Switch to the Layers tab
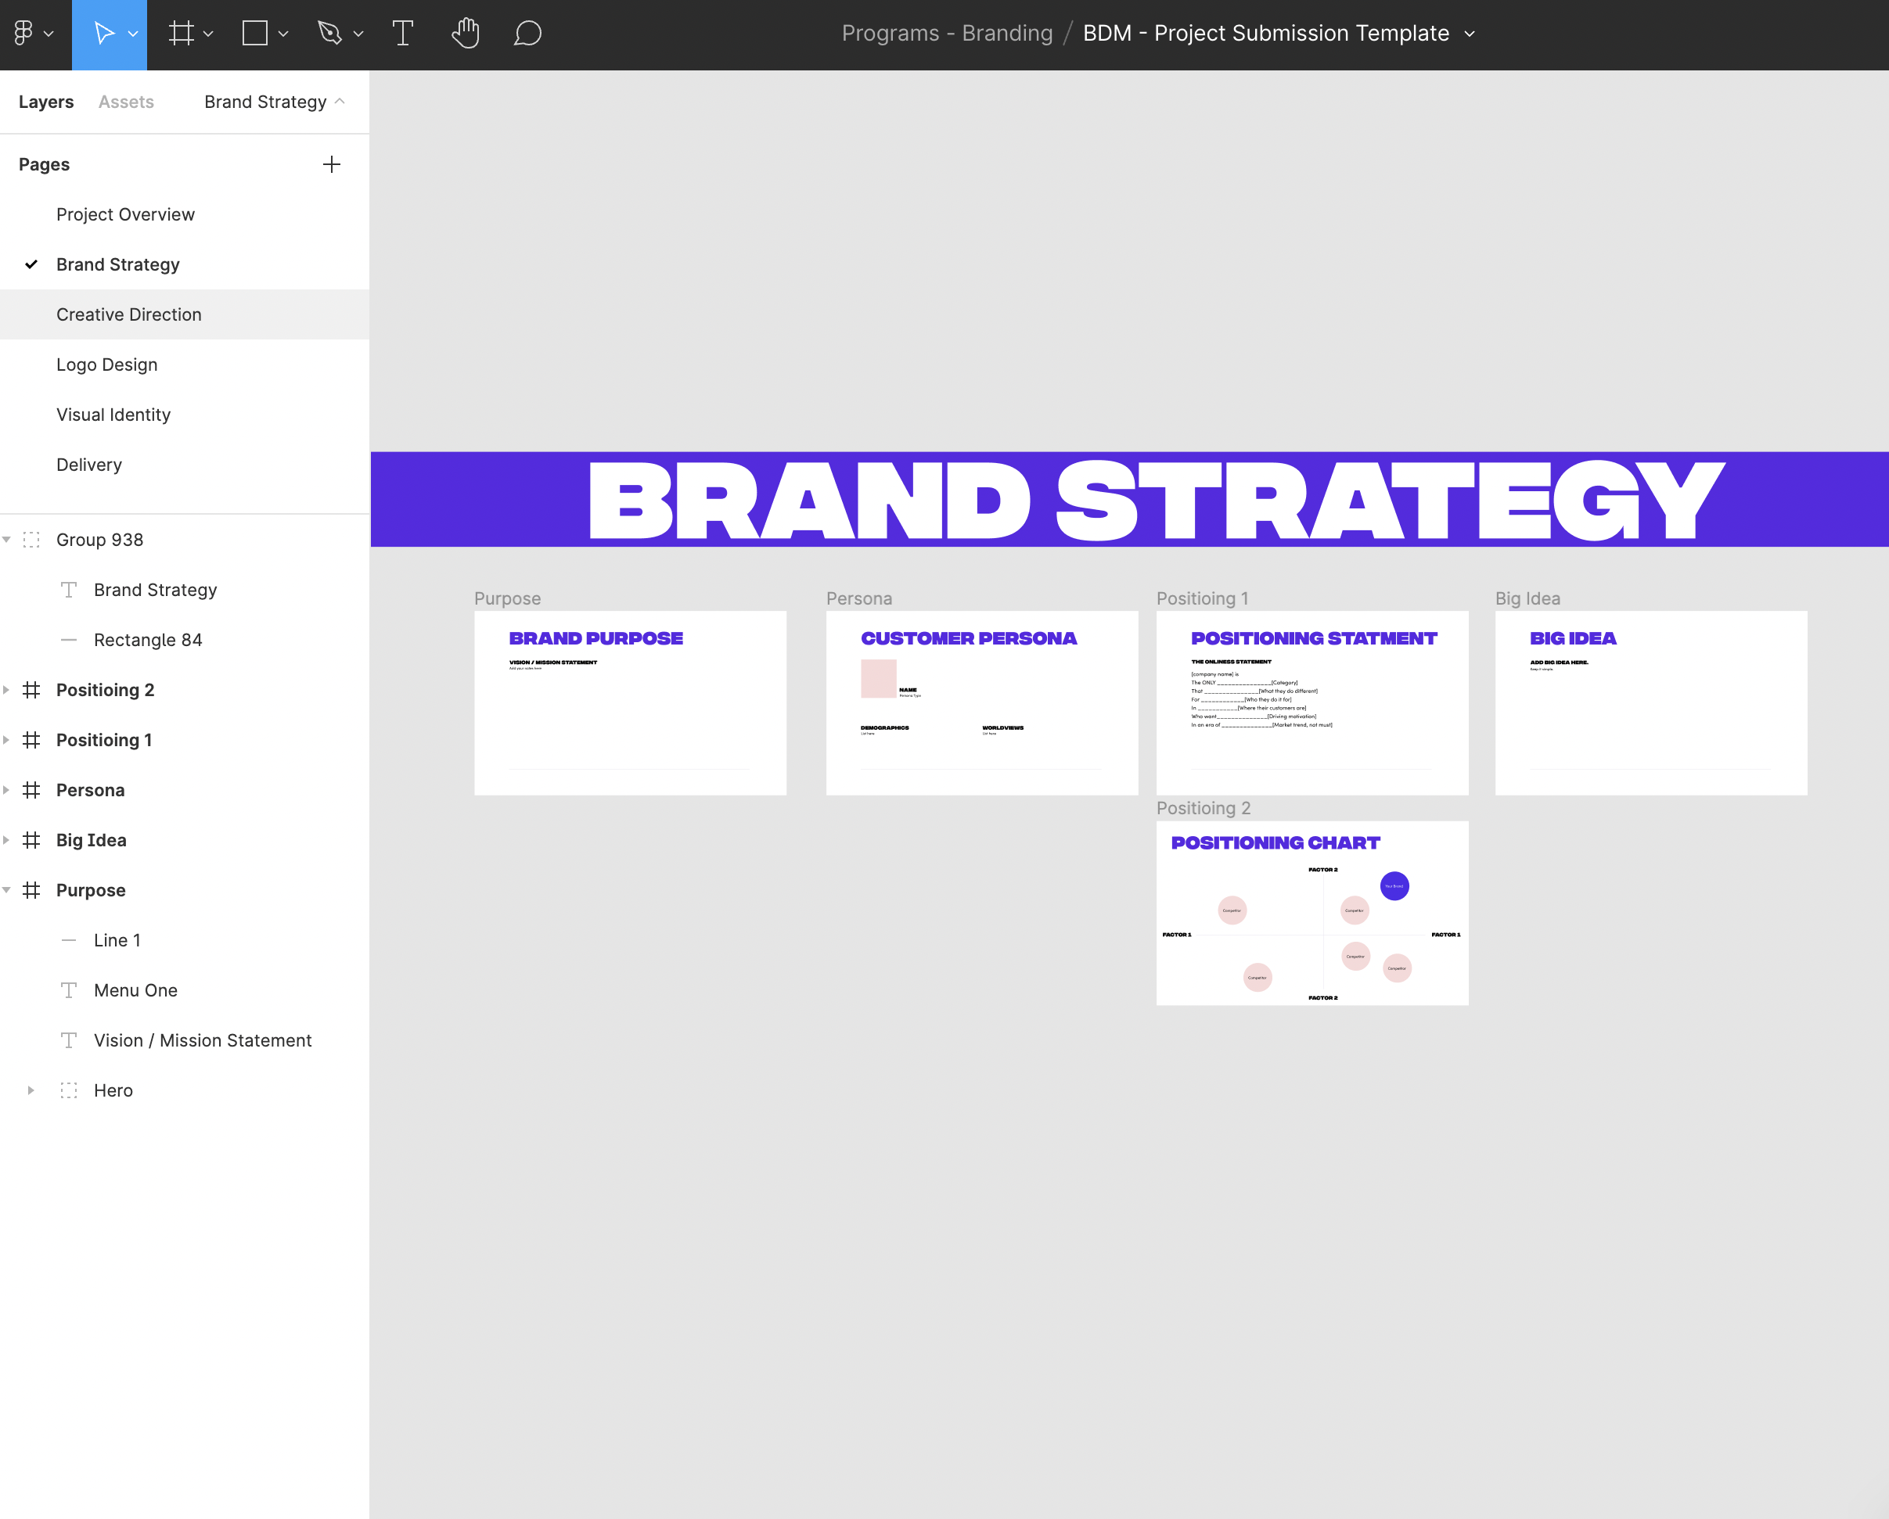Viewport: 1889px width, 1519px height. coord(45,102)
